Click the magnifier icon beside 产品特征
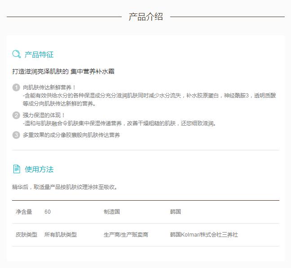The image size is (291, 268). coord(17,54)
